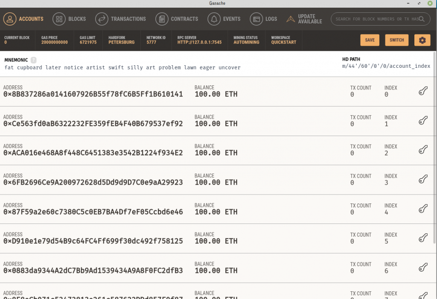Select address 0xACA016e468A8f448C6451383e3542B1224f934E2
Image resolution: width=437 pixels, height=299 pixels.
tap(93, 153)
